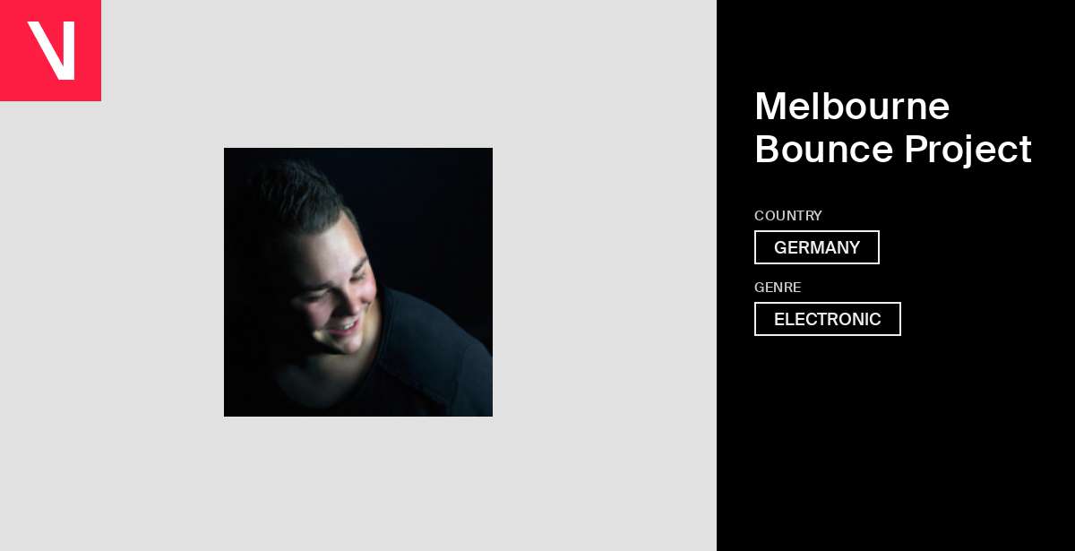Click the white outline box around ELECTRONIC
The width and height of the screenshot is (1075, 551).
pyautogui.click(x=828, y=319)
